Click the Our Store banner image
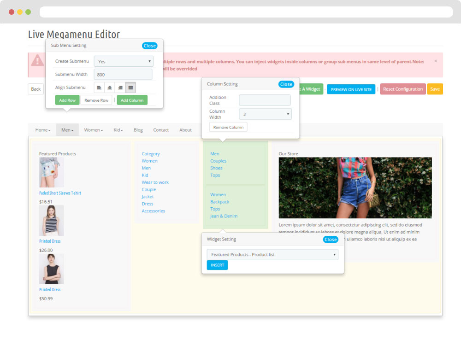The width and height of the screenshot is (461, 339). click(x=355, y=188)
